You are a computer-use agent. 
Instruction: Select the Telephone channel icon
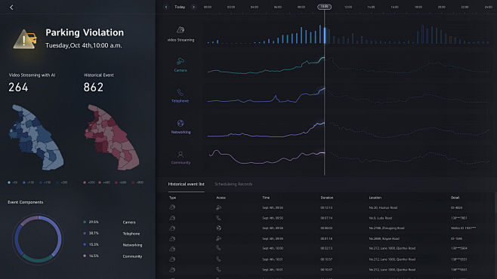pos(180,92)
